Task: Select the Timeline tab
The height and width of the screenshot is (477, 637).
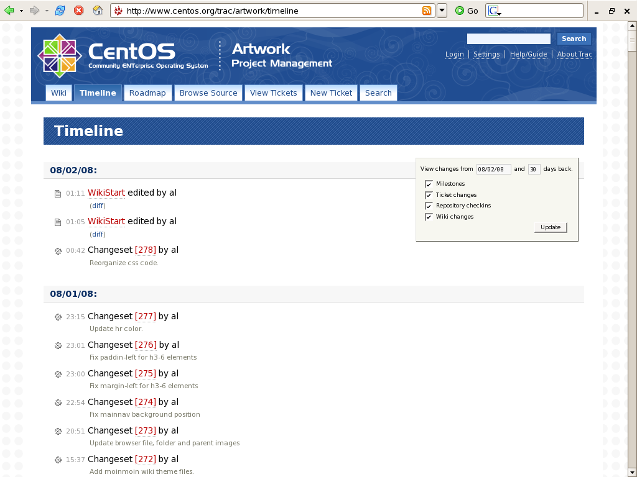Action: tap(98, 93)
